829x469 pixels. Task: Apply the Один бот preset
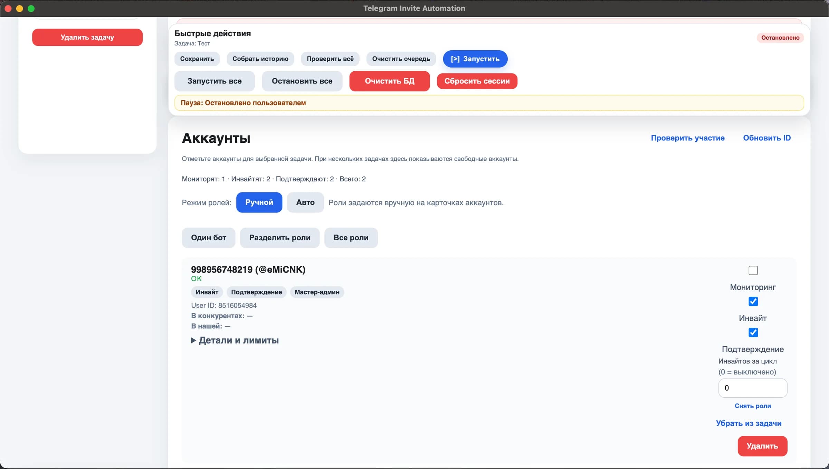[209, 238]
